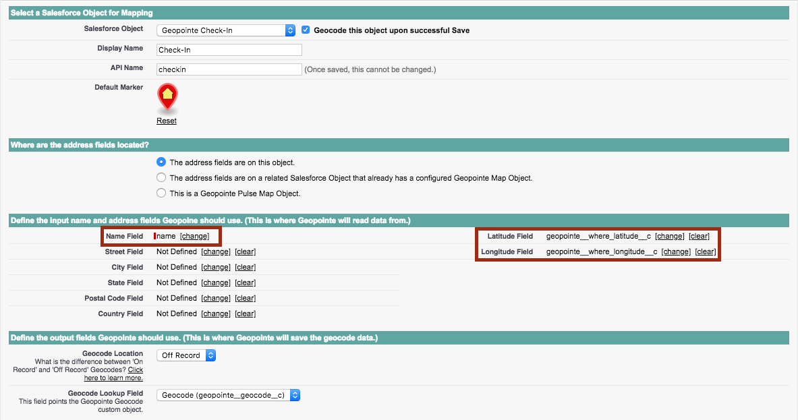Image resolution: width=798 pixels, height=420 pixels.
Task: Click the Street Field 'Not Defined' value
Action: pos(177,251)
